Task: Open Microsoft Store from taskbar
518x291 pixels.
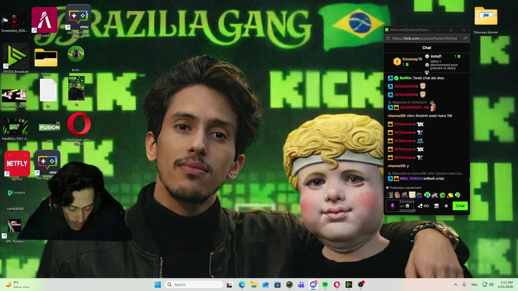Action: pos(278,285)
